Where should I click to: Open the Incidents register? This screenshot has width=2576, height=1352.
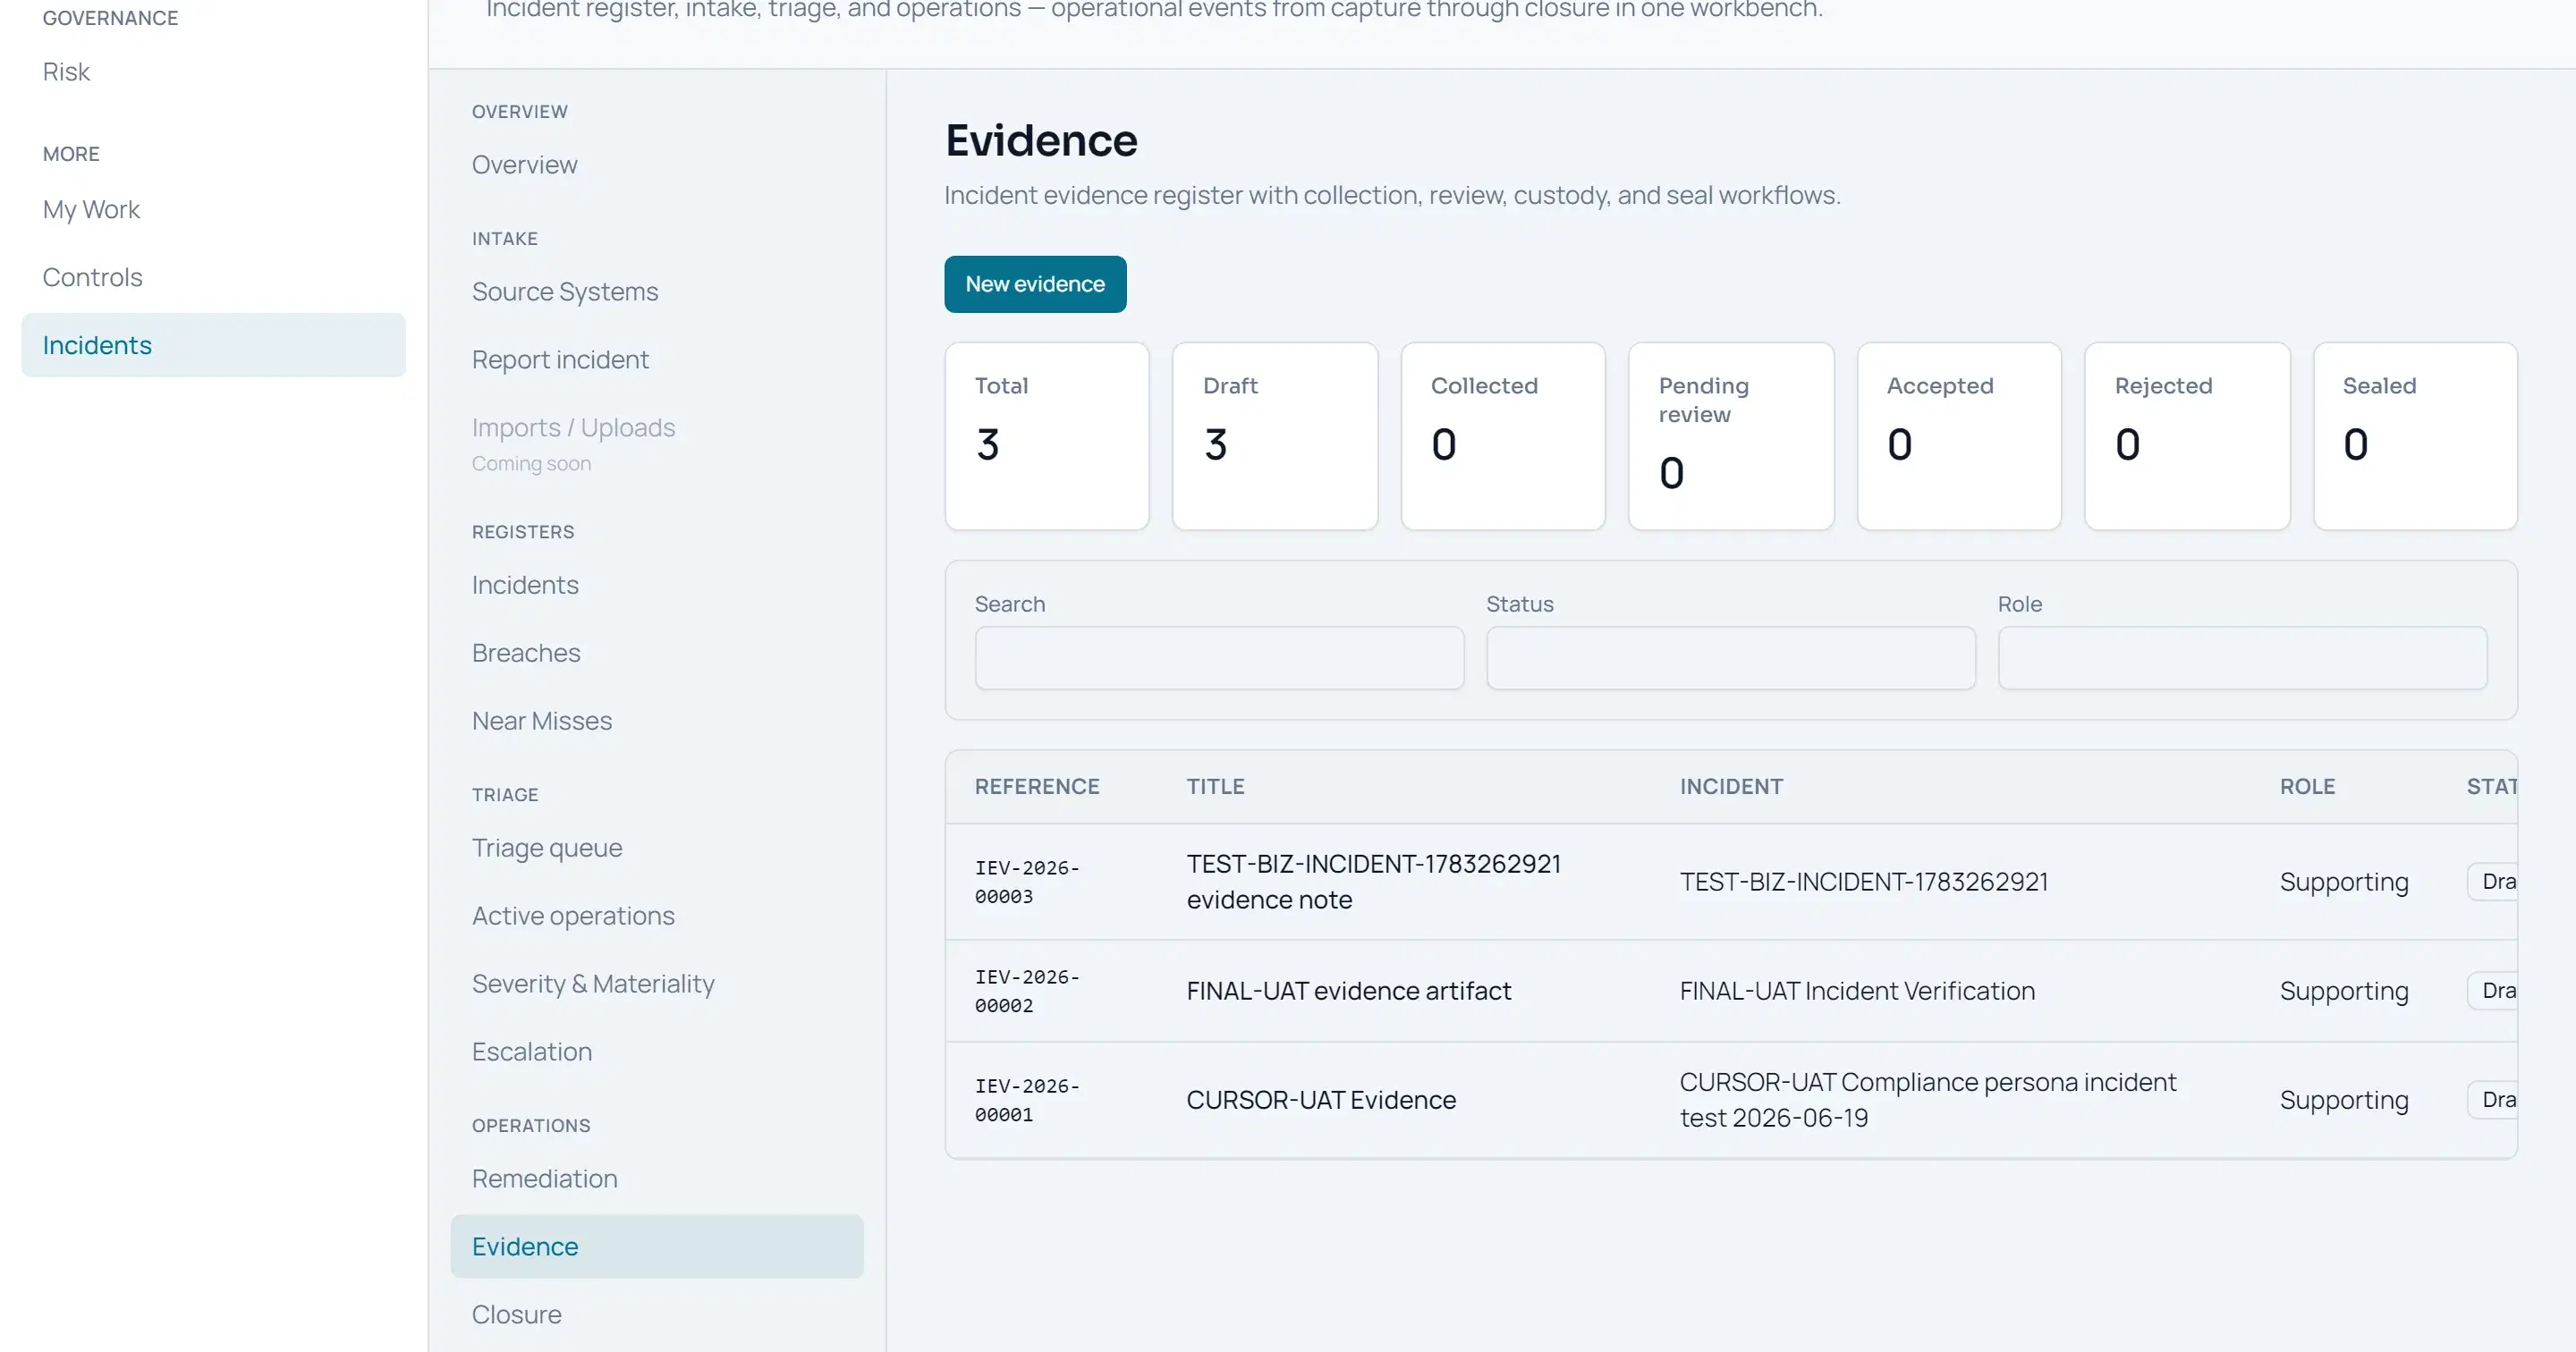tap(525, 584)
